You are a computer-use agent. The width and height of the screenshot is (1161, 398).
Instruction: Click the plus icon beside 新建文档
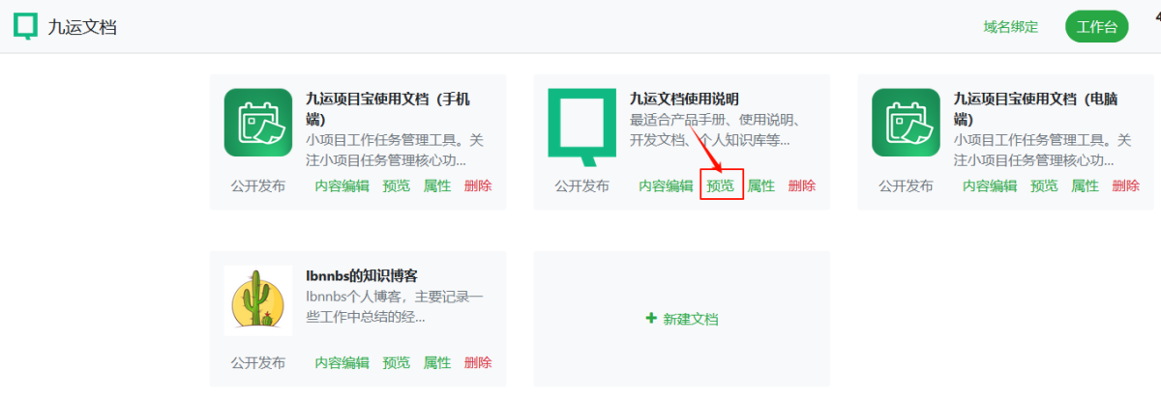tap(651, 319)
